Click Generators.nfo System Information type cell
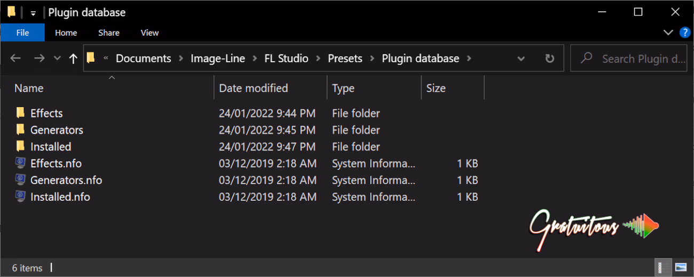Image resolution: width=694 pixels, height=277 pixels. tap(374, 180)
